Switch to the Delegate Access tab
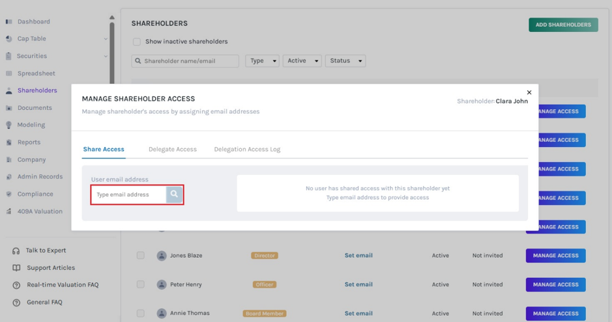The image size is (612, 322). pos(173,149)
